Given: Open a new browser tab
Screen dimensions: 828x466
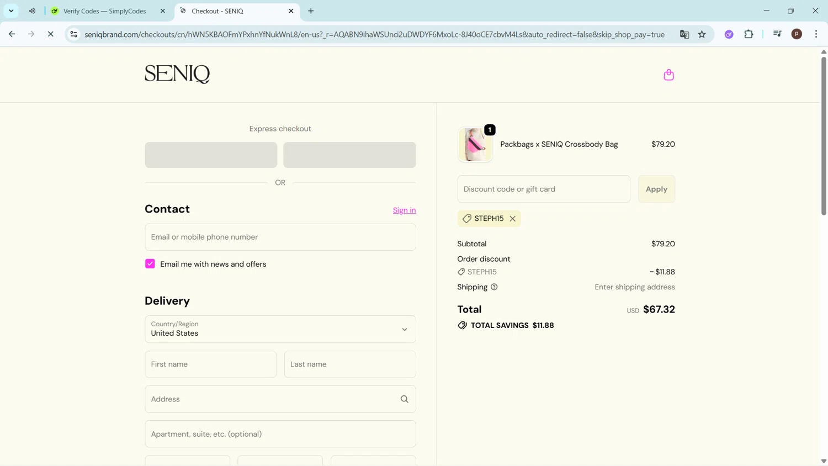Looking at the screenshot, I should (311, 11).
